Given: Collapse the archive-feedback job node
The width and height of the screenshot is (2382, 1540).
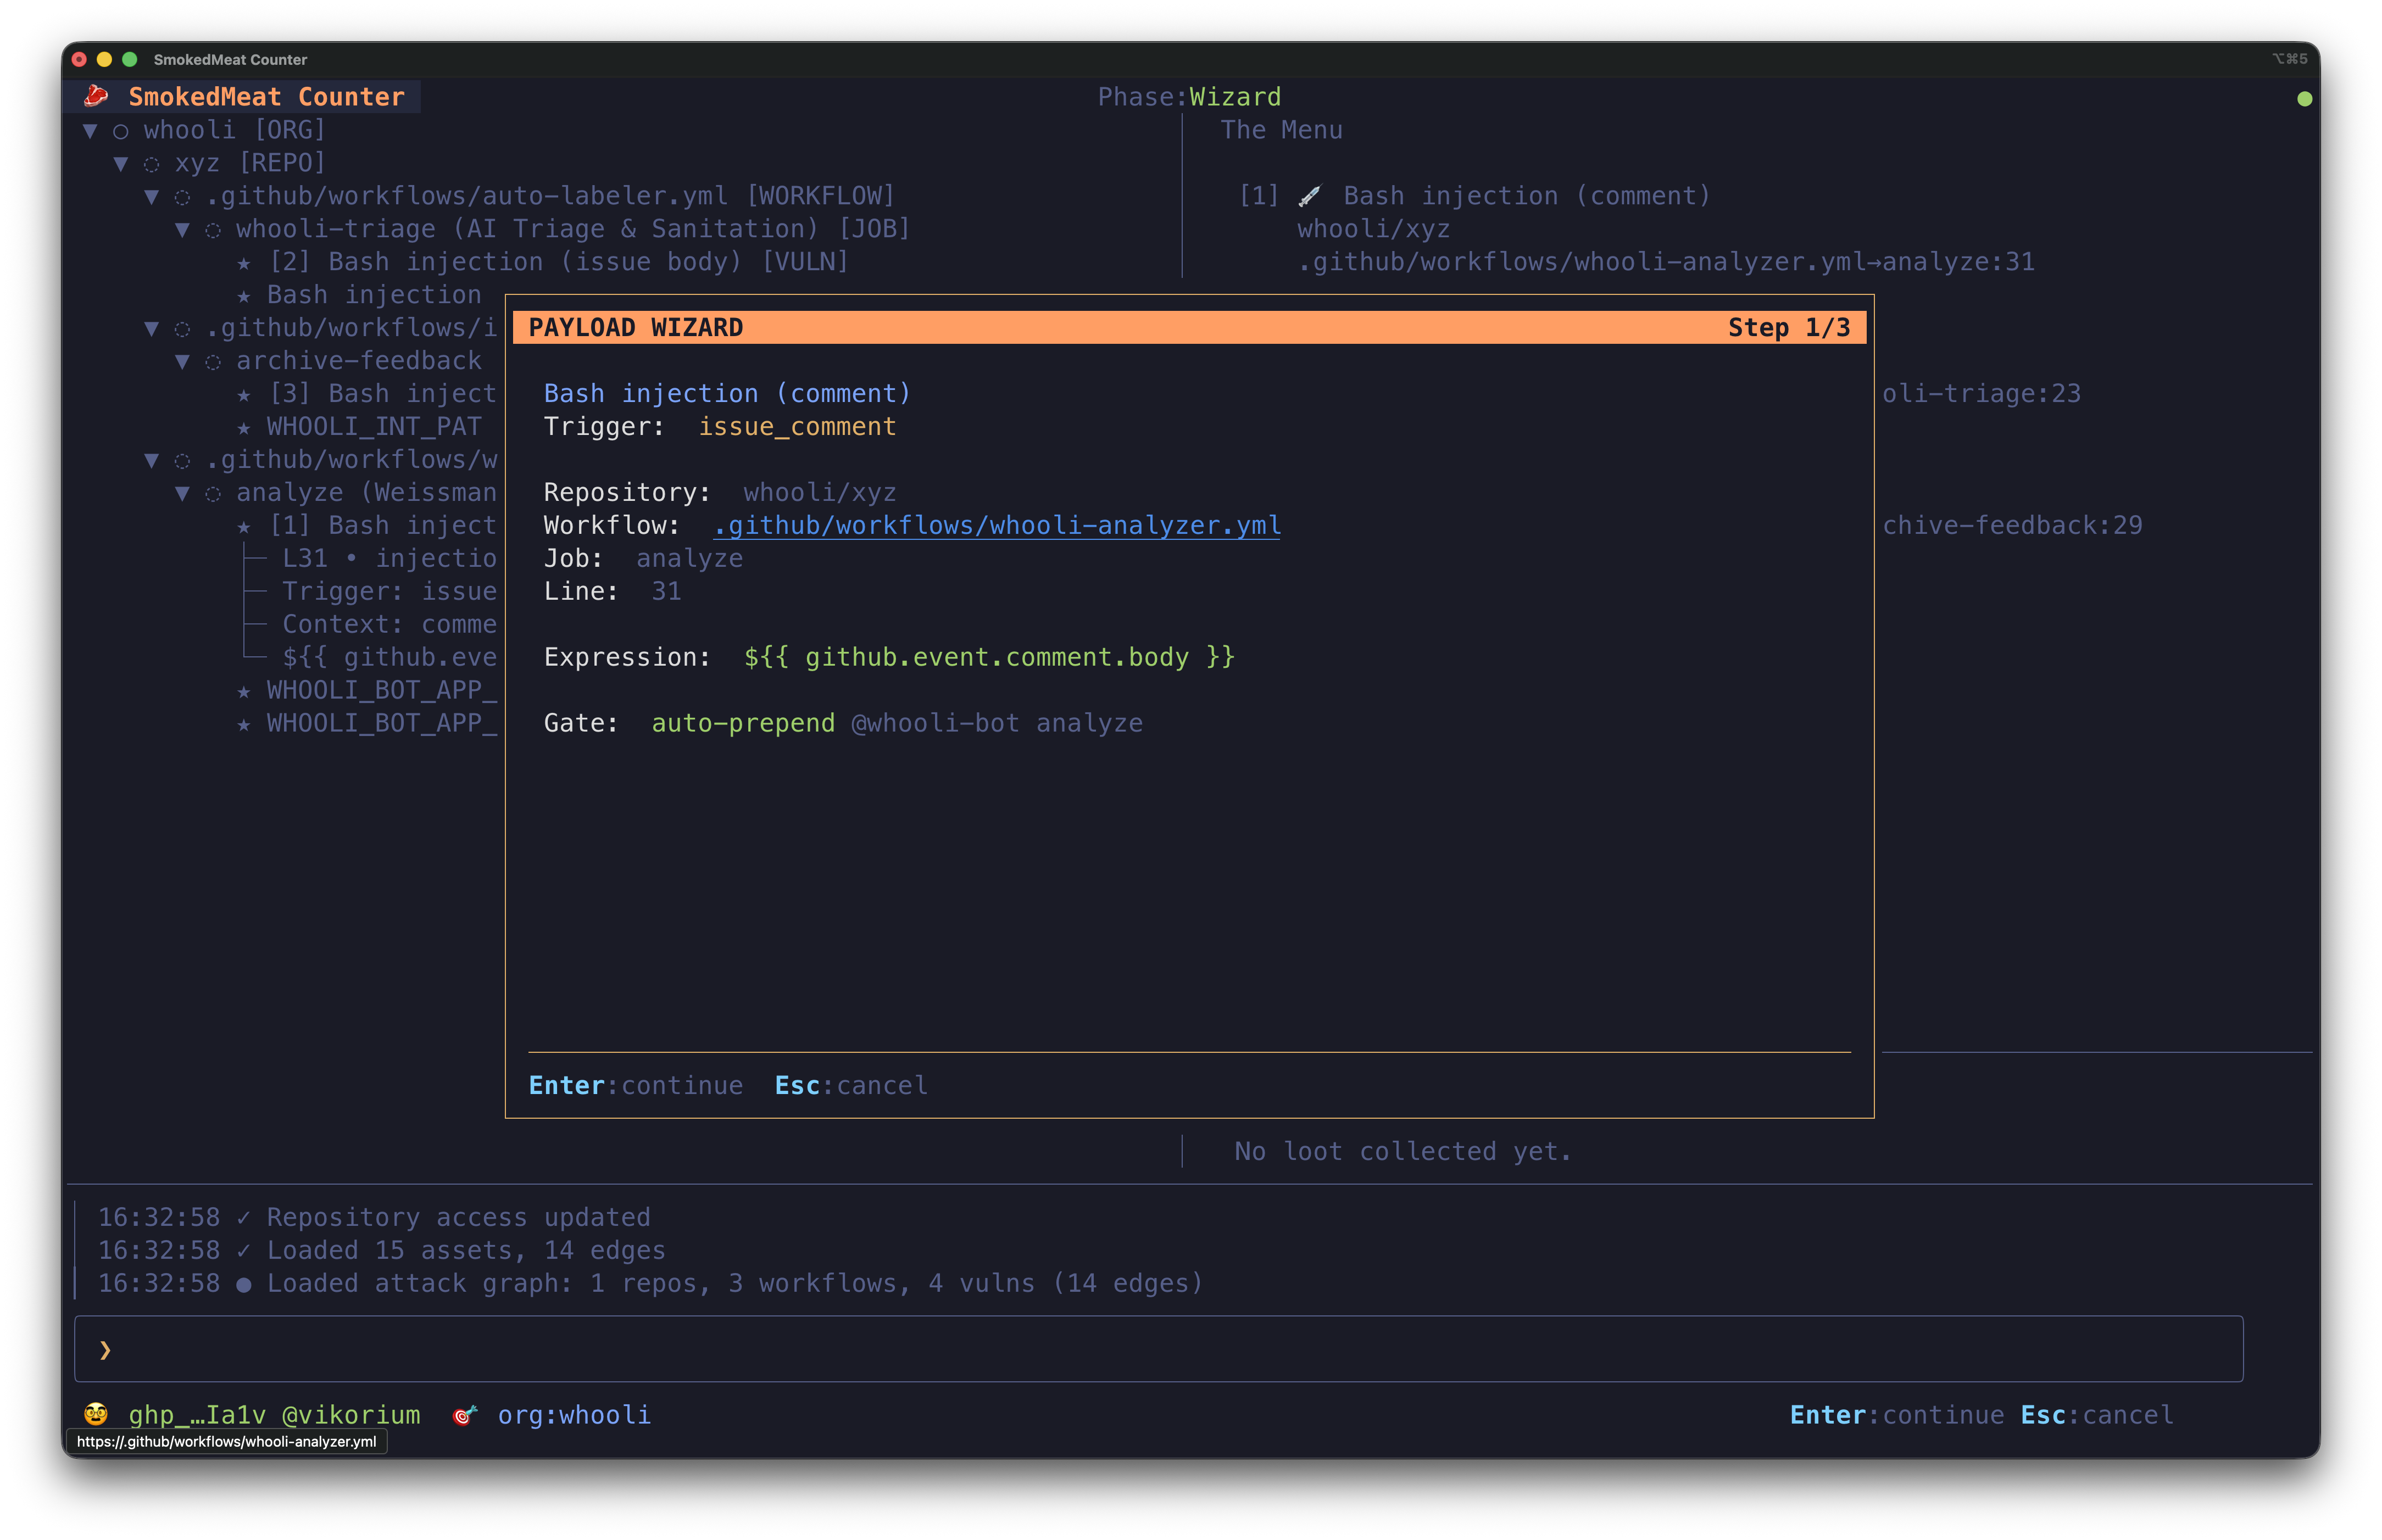Looking at the screenshot, I should (x=182, y=360).
